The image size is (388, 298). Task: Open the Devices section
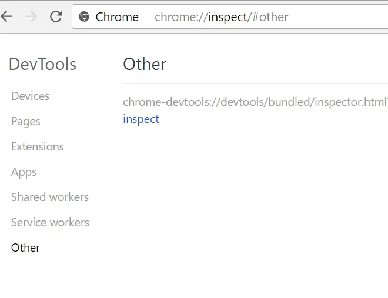point(30,96)
